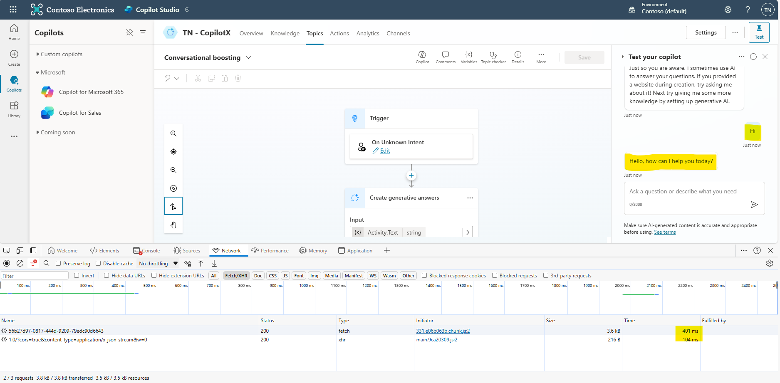Send the test message arrow
The height and width of the screenshot is (383, 780).
[754, 204]
